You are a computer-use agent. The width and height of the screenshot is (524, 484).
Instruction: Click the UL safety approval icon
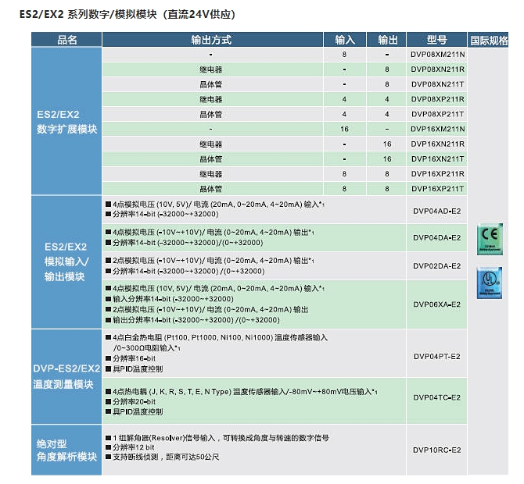coord(490,281)
